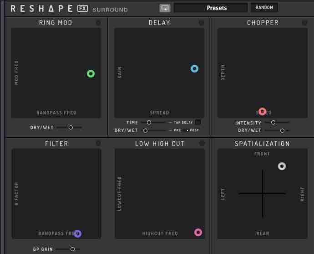The height and width of the screenshot is (254, 314).
Task: Click the green Ring Mod XY puck
Action: (91, 73)
